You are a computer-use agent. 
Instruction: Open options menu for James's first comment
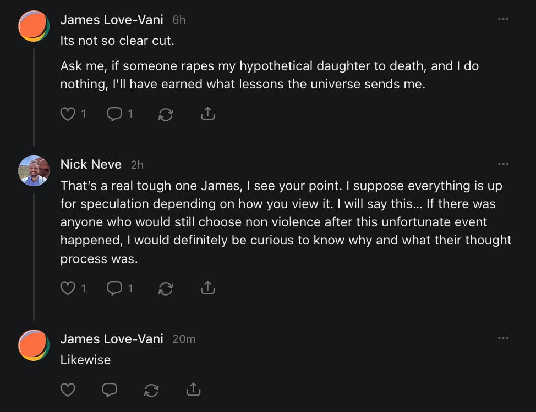pos(503,19)
